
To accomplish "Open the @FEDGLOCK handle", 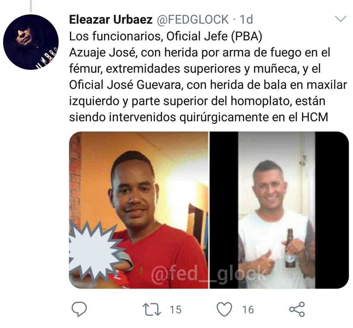I will [x=192, y=20].
